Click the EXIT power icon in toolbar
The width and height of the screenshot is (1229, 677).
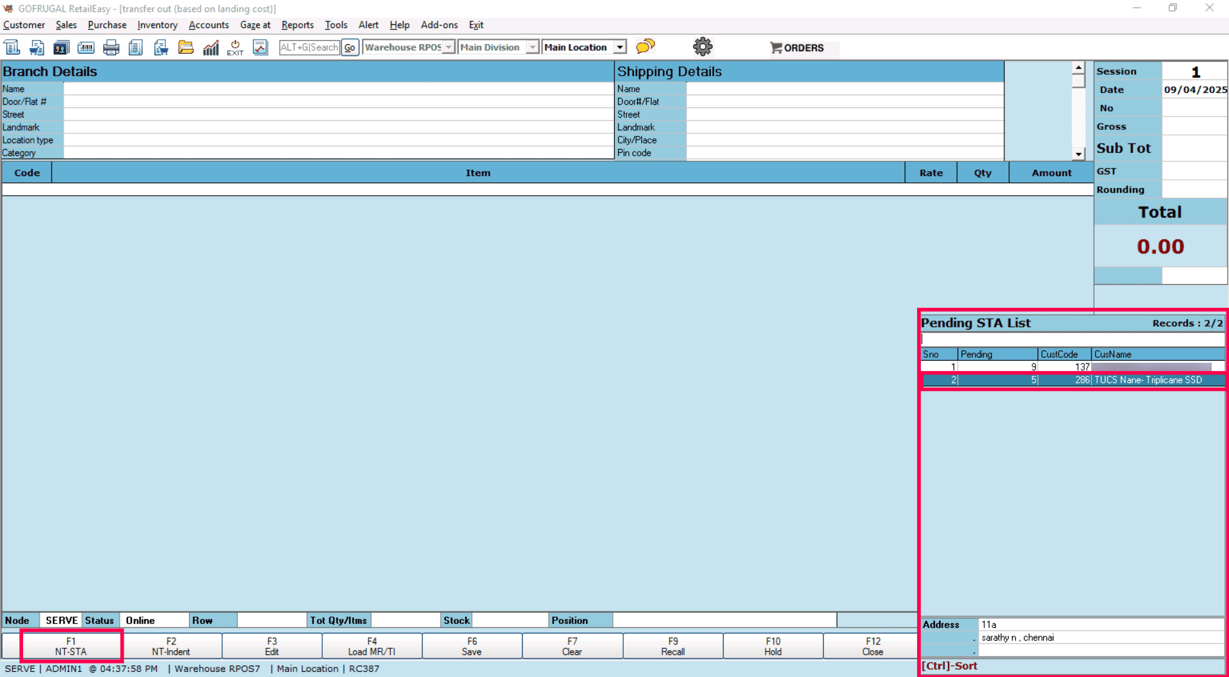click(235, 47)
